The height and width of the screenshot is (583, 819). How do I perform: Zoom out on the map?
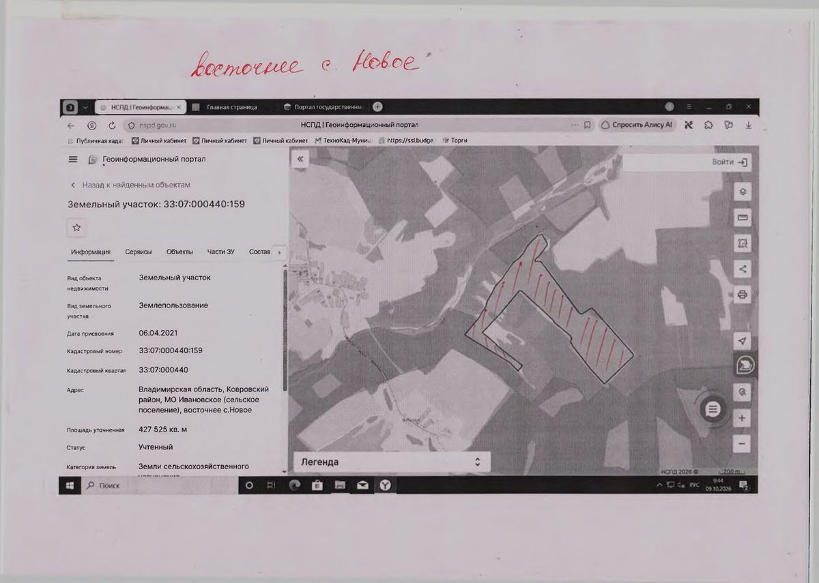[x=742, y=443]
